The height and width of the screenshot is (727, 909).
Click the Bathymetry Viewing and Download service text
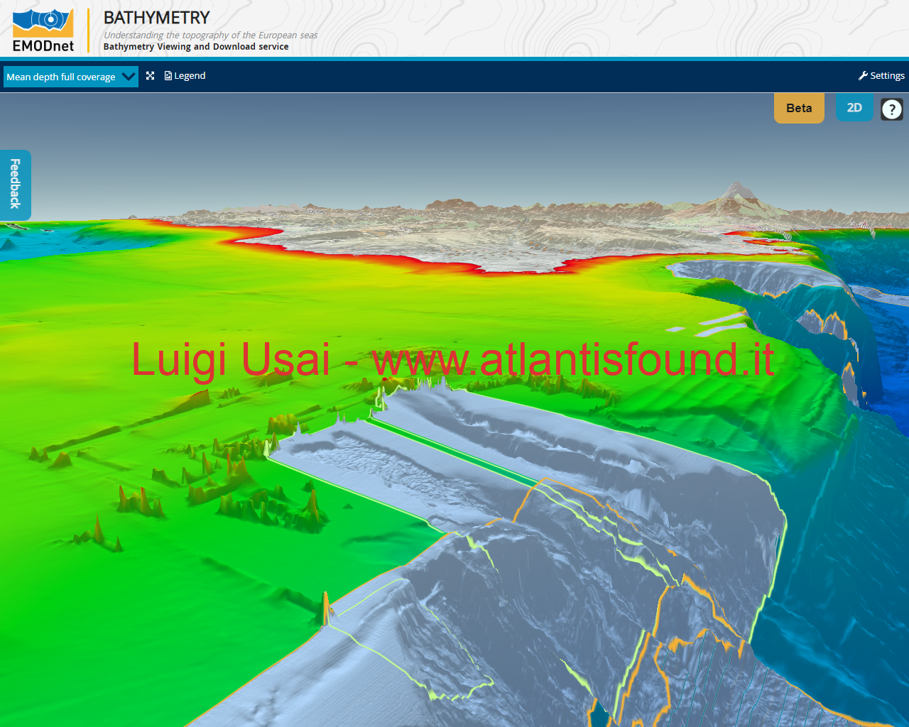(x=196, y=47)
